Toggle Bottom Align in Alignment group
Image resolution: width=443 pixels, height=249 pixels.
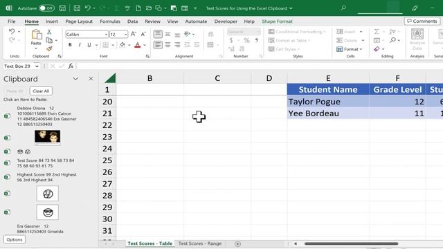(x=177, y=35)
